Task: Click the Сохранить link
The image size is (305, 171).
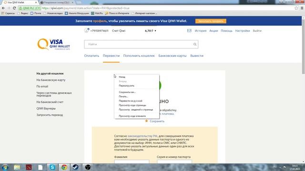Action: 157,121
